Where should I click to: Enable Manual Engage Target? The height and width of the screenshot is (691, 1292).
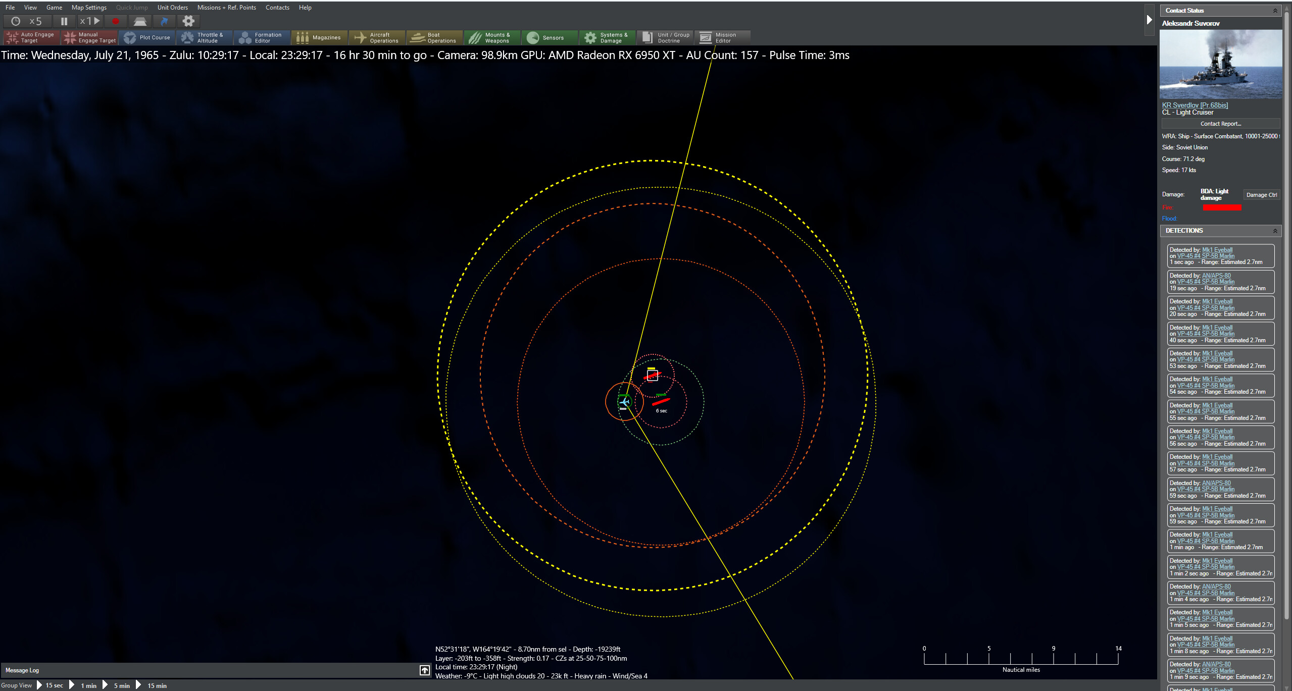click(x=89, y=37)
